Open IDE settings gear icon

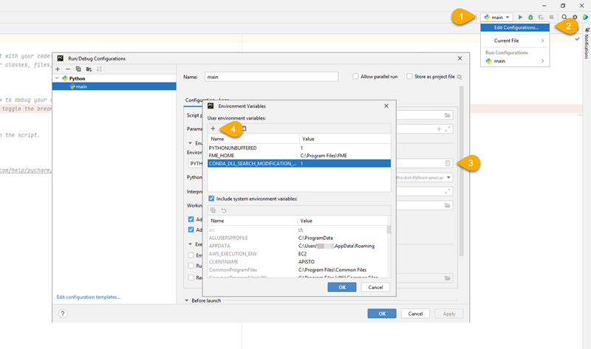pyautogui.click(x=575, y=16)
